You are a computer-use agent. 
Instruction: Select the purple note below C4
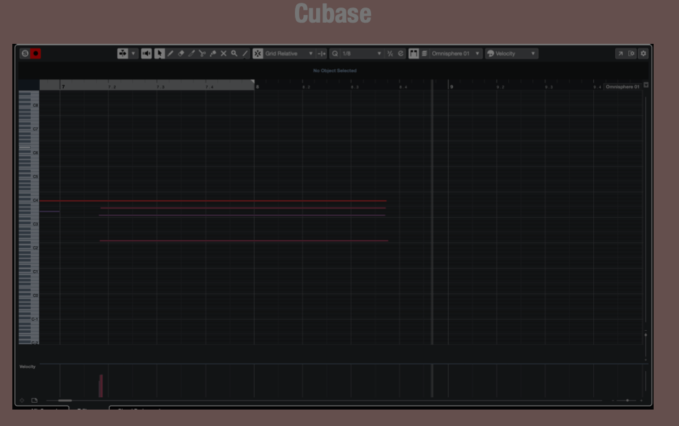click(x=242, y=215)
